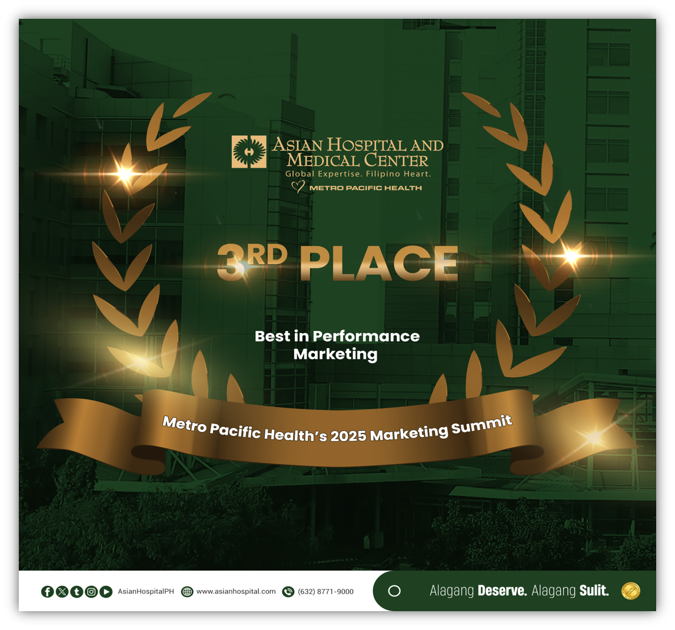
Task: Click the Metro Pacific Health heart icon
Action: coord(298,186)
